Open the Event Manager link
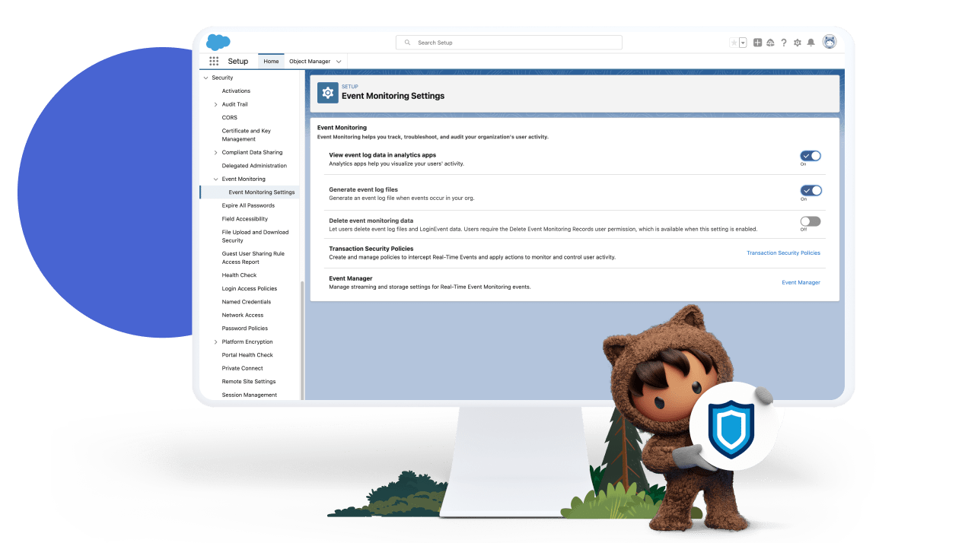This screenshot has width=965, height=543. [801, 283]
